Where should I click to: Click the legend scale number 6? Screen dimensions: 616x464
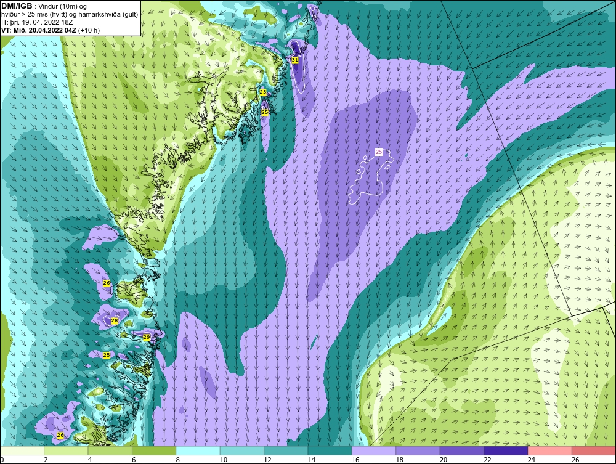tap(134, 460)
